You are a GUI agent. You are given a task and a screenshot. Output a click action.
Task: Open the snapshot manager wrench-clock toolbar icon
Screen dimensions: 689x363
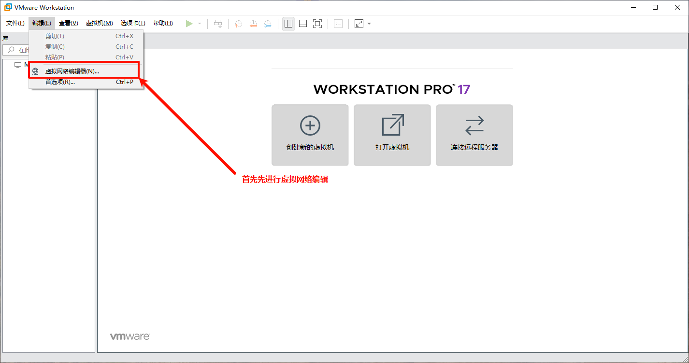(x=268, y=24)
